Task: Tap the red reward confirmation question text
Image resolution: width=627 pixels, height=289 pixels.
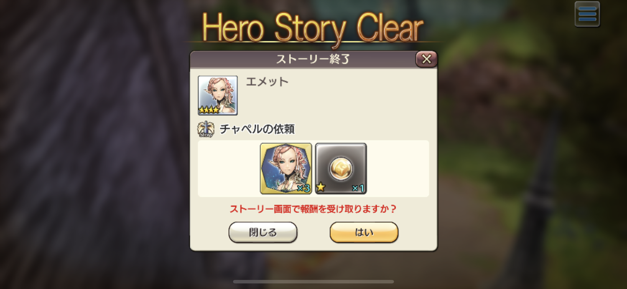Action: pos(313,209)
